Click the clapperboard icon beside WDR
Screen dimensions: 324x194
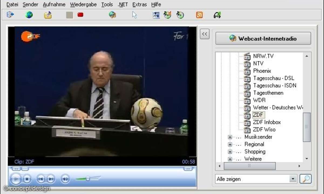tap(247, 100)
